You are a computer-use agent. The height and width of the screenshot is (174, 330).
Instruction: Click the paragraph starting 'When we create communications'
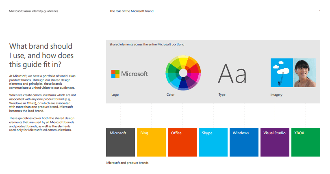click(x=43, y=103)
